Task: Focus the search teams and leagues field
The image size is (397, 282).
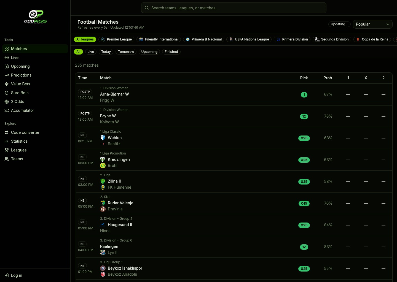Action: point(234,8)
